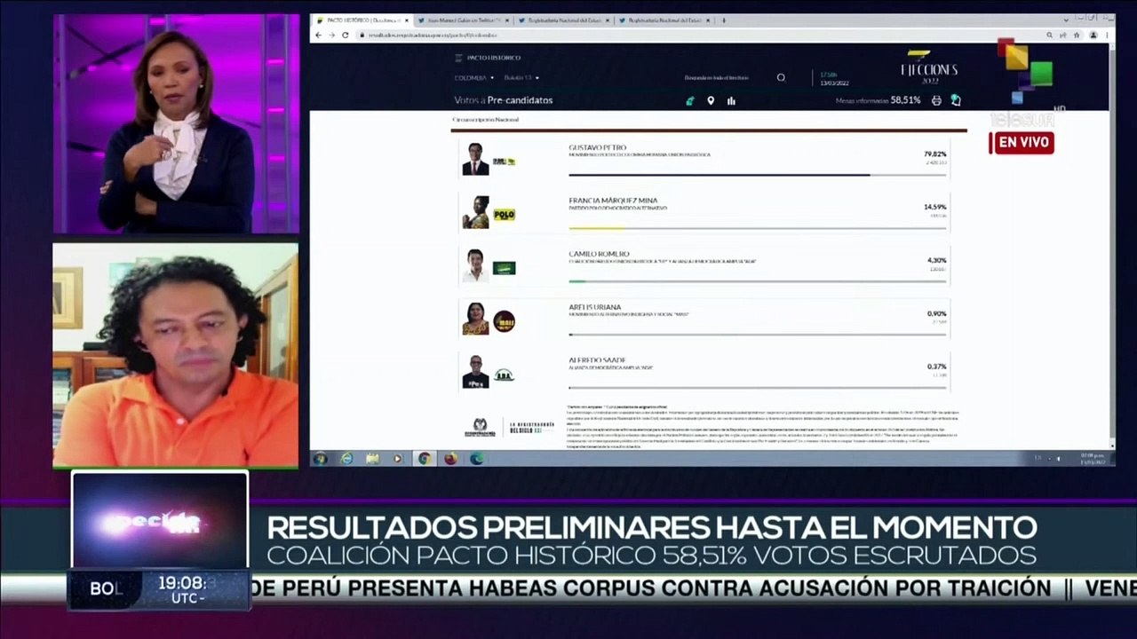Open the Windows Start button
Image resolution: width=1137 pixels, height=639 pixels.
tap(321, 459)
